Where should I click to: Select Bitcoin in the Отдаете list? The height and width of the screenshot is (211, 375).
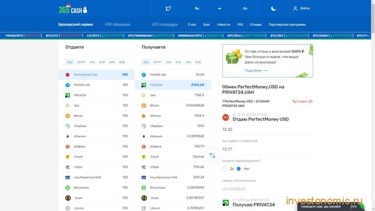(97, 116)
